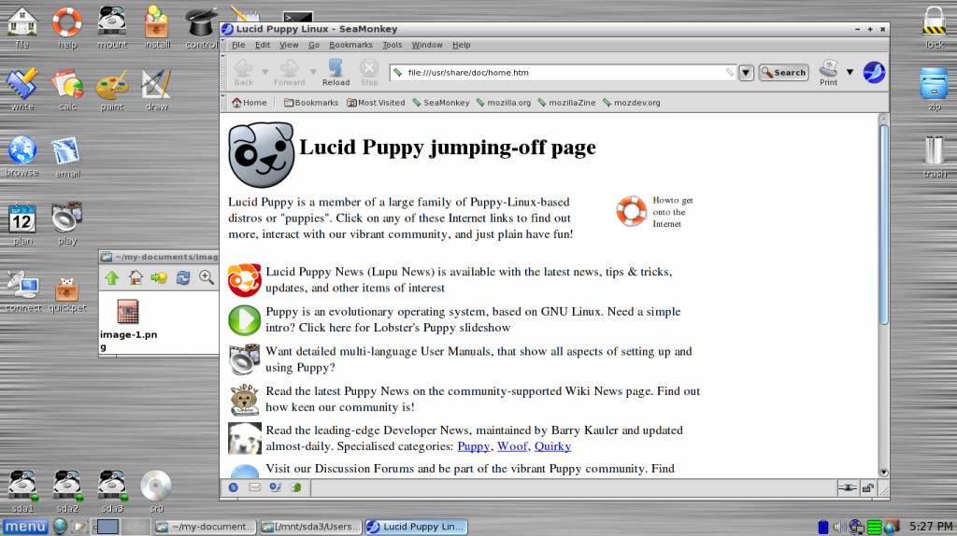957x536 pixels.
Task: Launch the 'browse' desktop icon
Action: (22, 156)
